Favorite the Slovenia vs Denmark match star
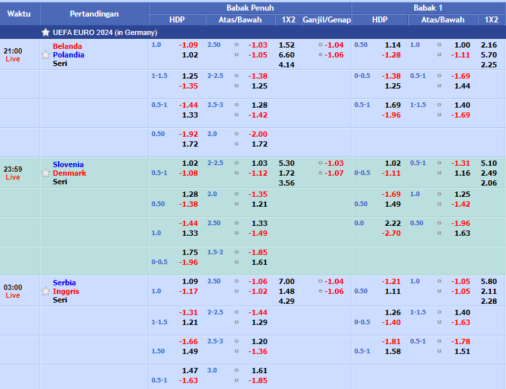 click(46, 173)
